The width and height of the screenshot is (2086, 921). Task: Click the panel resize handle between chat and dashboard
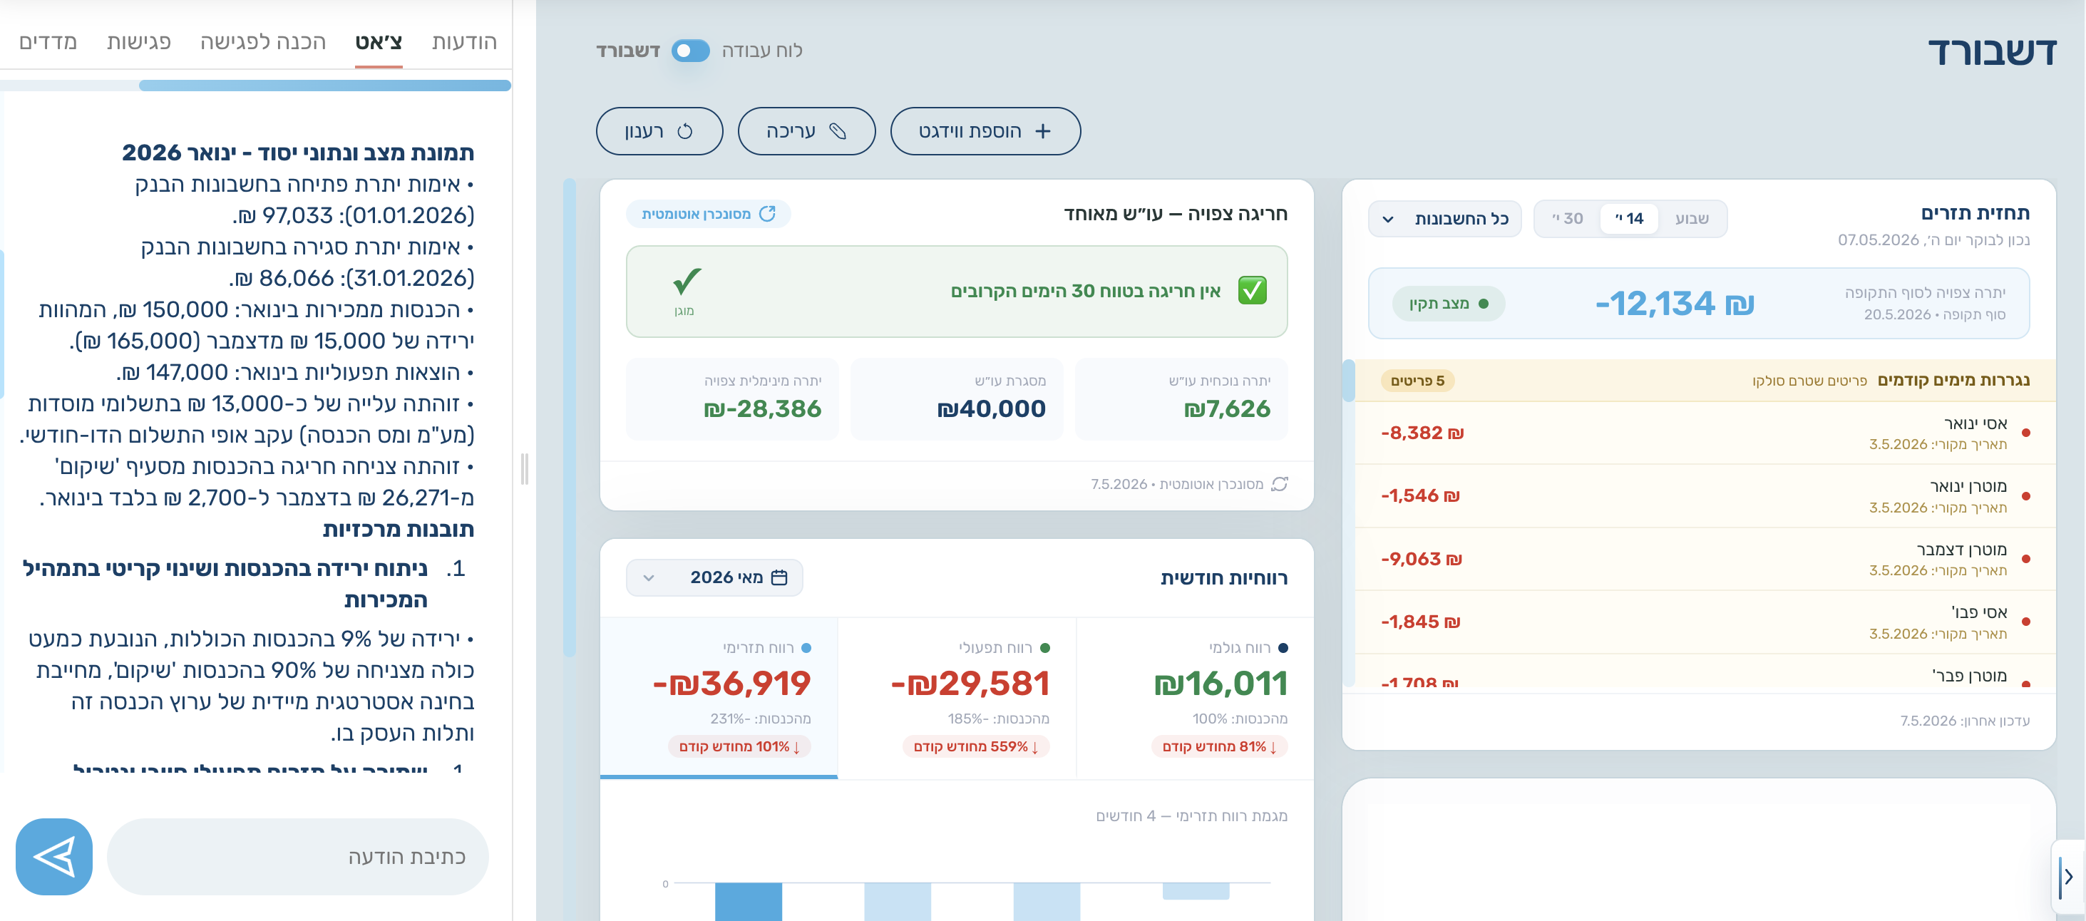(524, 469)
